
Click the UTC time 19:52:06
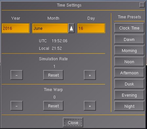[60, 41]
